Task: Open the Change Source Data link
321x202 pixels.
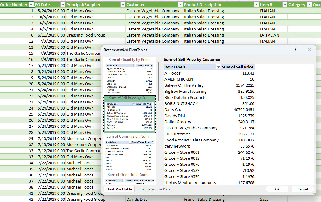Action: (x=156, y=189)
